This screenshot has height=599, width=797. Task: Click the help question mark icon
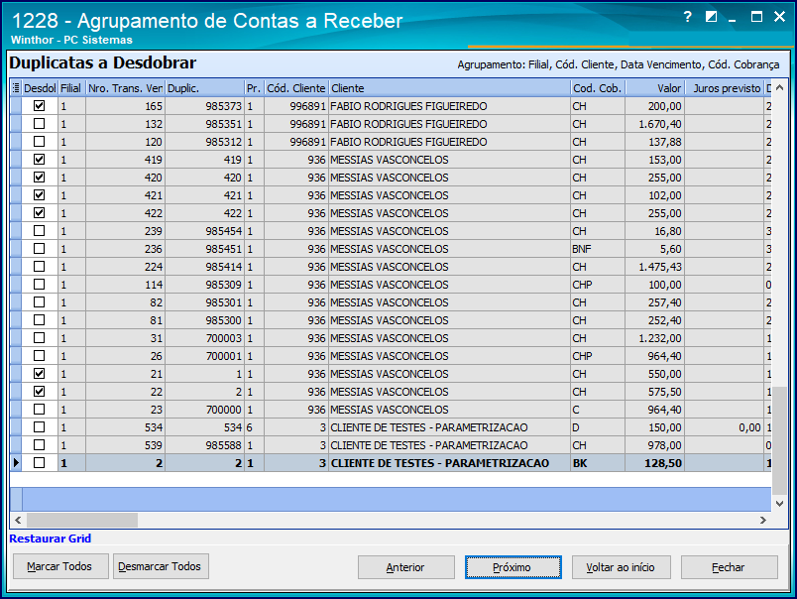[x=687, y=17]
